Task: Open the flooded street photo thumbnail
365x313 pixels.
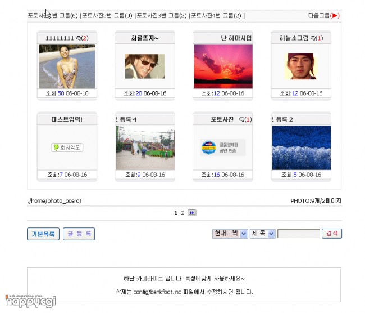Action: [x=145, y=148]
